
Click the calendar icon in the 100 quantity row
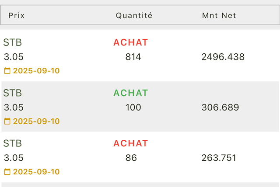click(x=7, y=121)
